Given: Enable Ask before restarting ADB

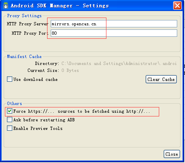Looking at the screenshot, I should [9, 120].
